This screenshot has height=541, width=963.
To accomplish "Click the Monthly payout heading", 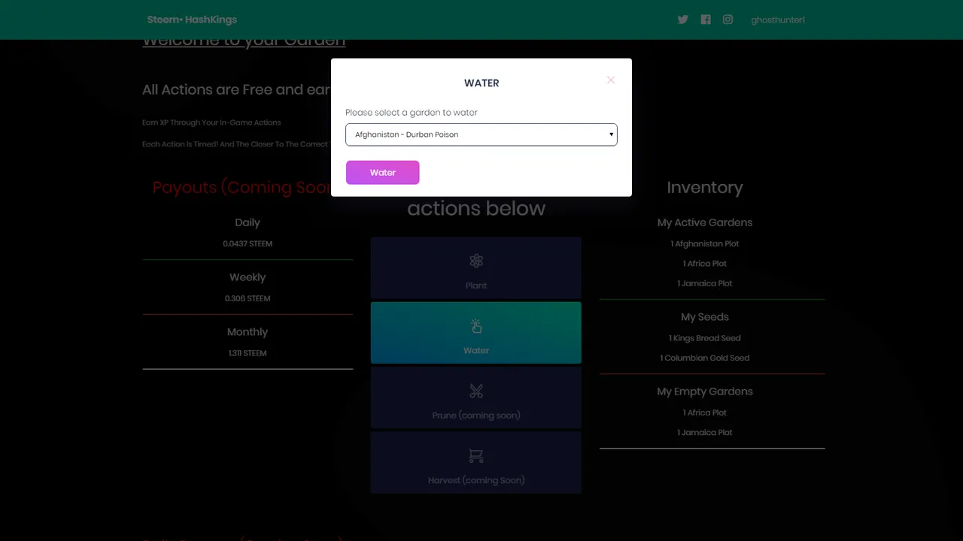I will pyautogui.click(x=248, y=332).
